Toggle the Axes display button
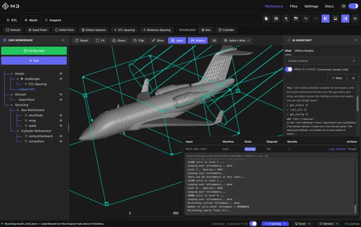The height and width of the screenshot is (227, 361). click(177, 40)
